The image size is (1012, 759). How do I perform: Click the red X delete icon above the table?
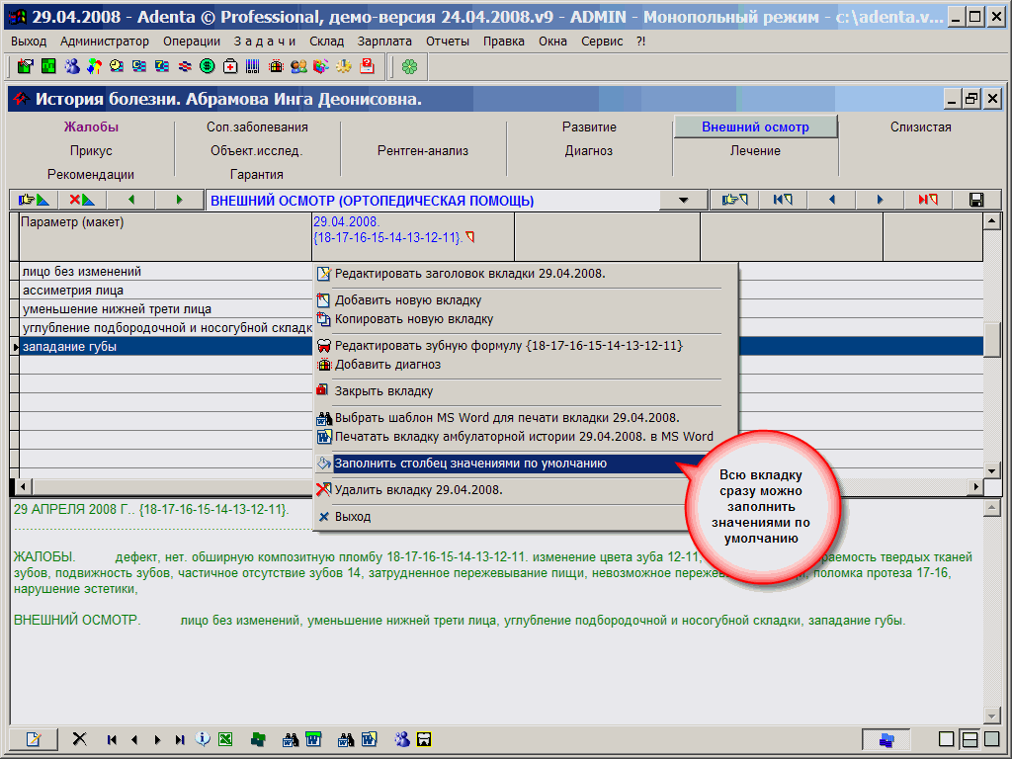[82, 200]
